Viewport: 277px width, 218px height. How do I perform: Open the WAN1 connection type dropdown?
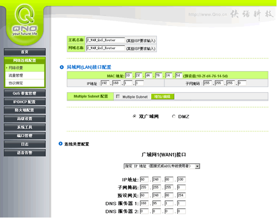click(161, 166)
